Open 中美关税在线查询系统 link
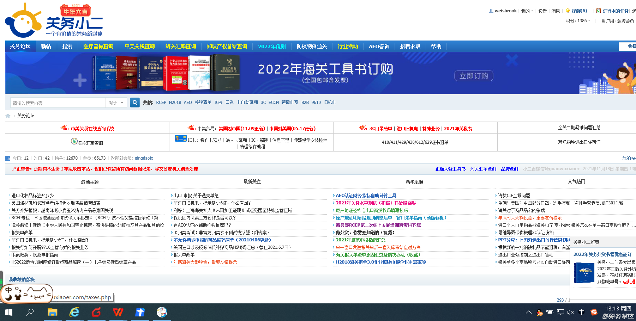The width and height of the screenshot is (636, 321). [92, 129]
